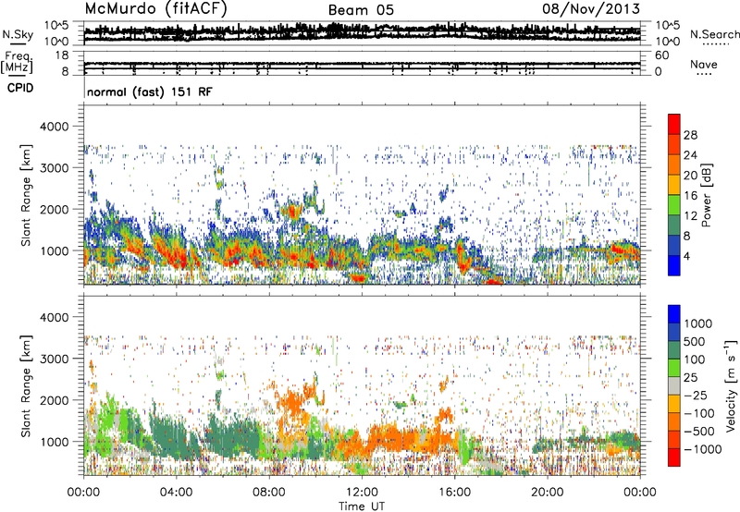This screenshot has width=740, height=512.
Task: Click the '16:00' time axis label
Action: (x=454, y=493)
